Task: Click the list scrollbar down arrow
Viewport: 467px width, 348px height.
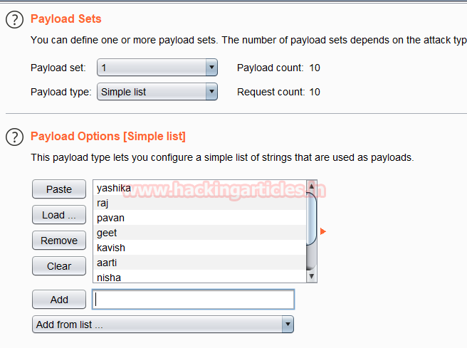Action: click(x=312, y=276)
